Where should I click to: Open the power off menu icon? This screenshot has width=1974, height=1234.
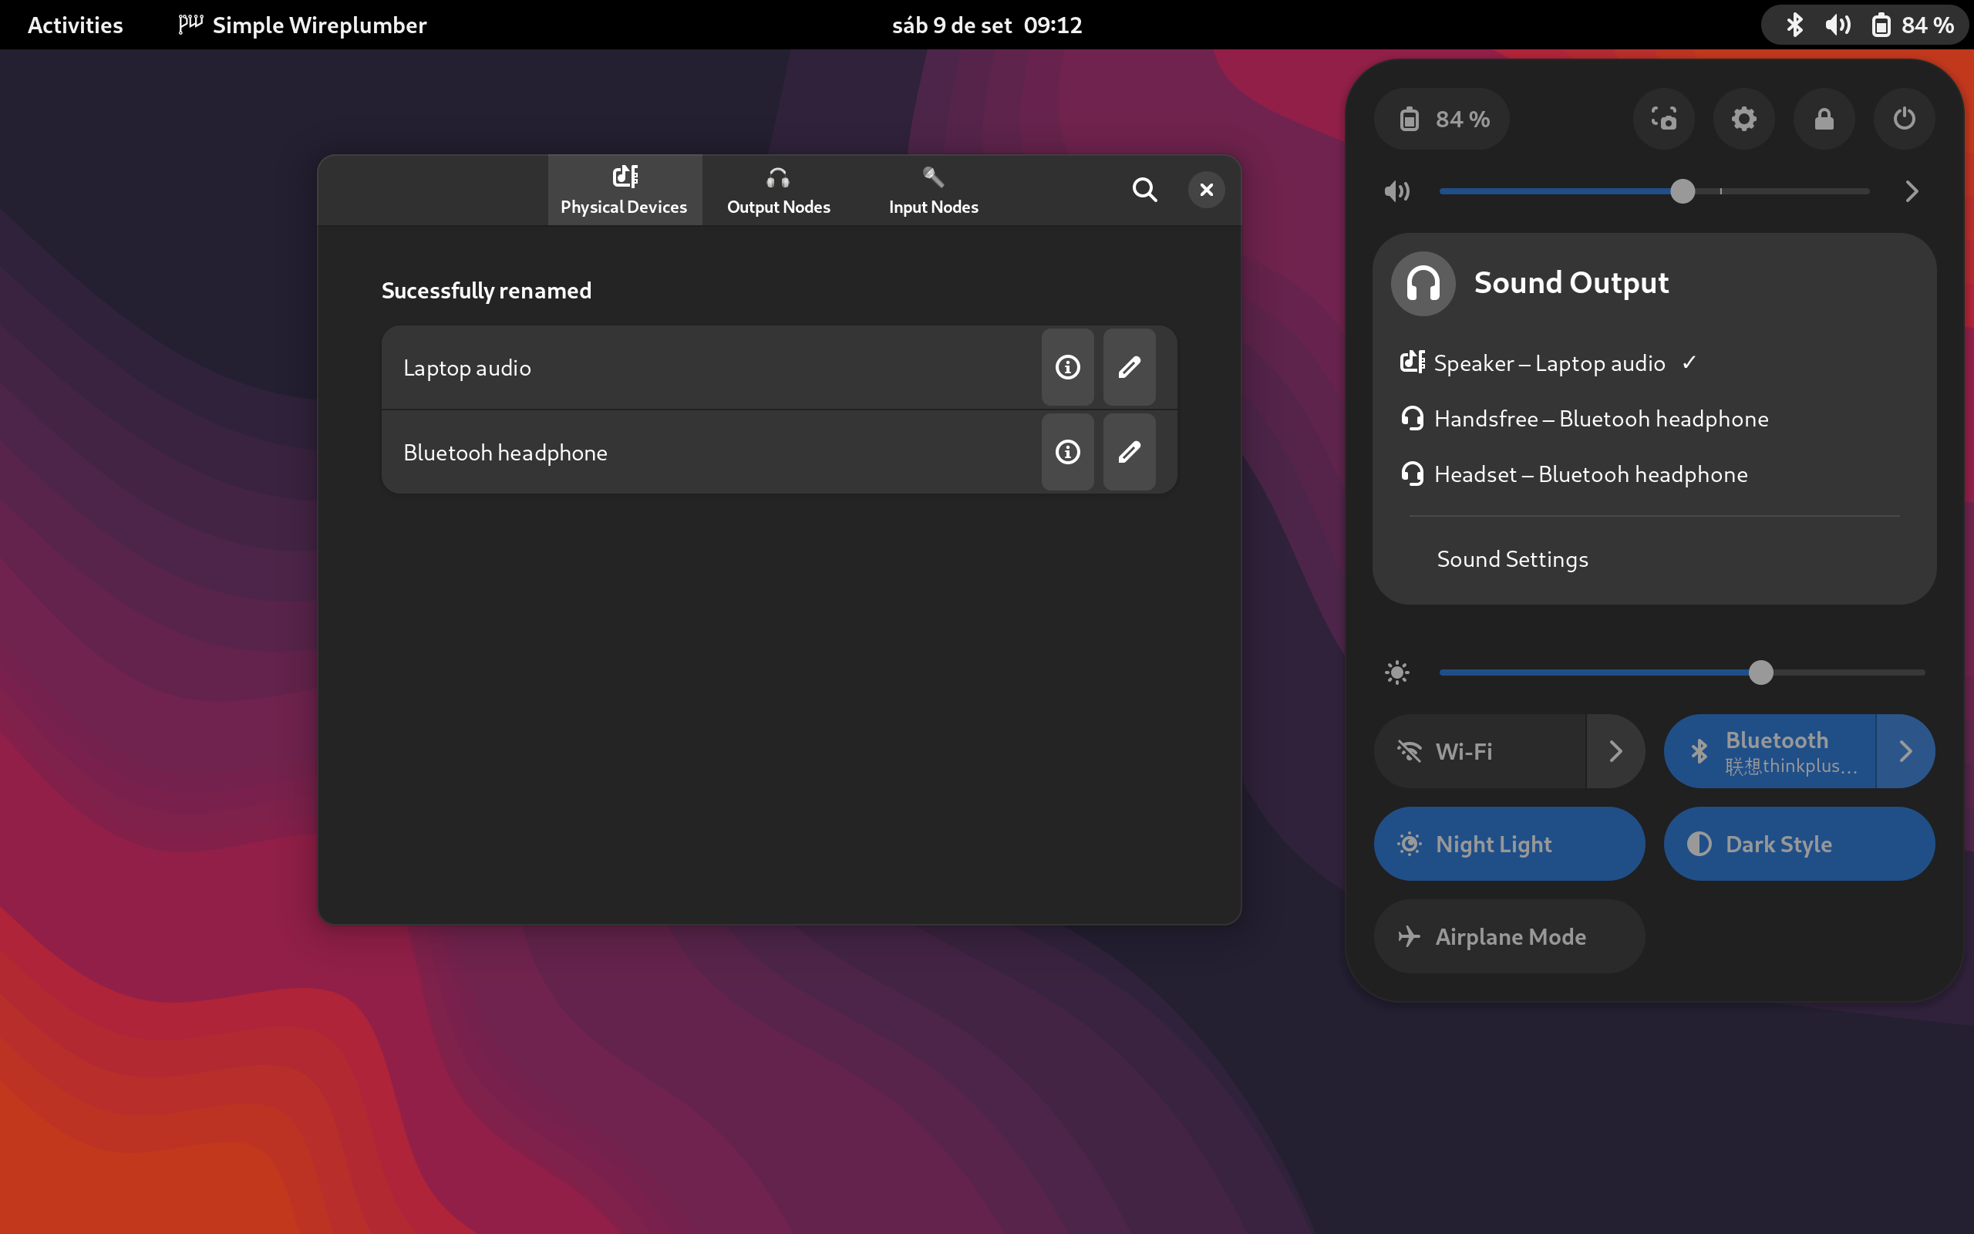coord(1904,119)
